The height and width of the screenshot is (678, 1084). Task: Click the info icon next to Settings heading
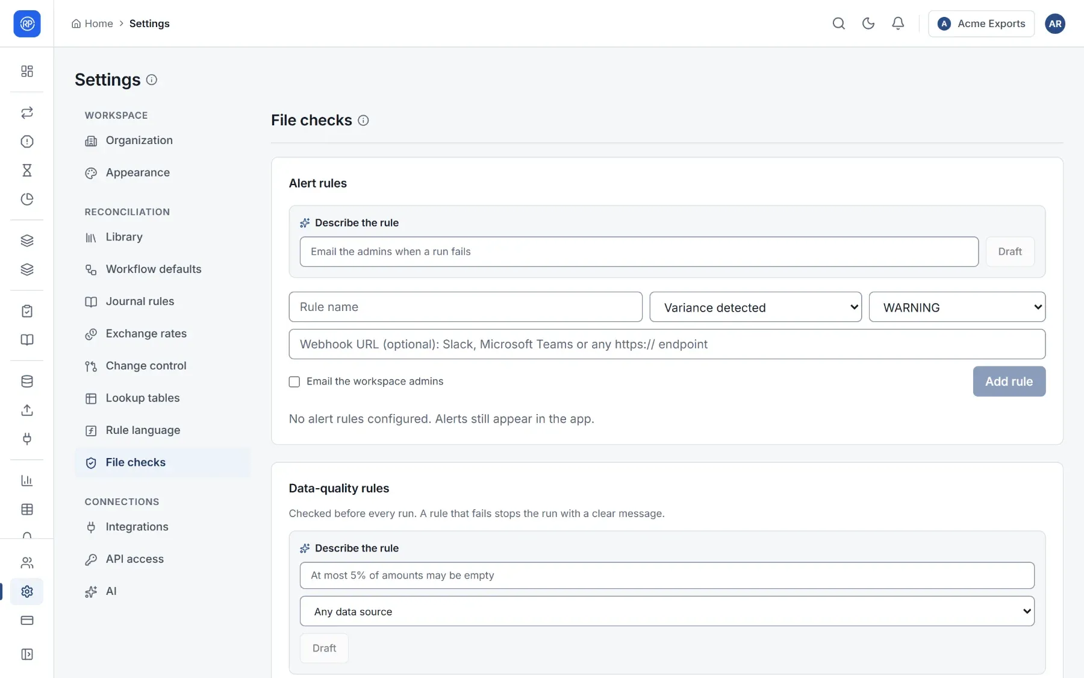pyautogui.click(x=152, y=80)
